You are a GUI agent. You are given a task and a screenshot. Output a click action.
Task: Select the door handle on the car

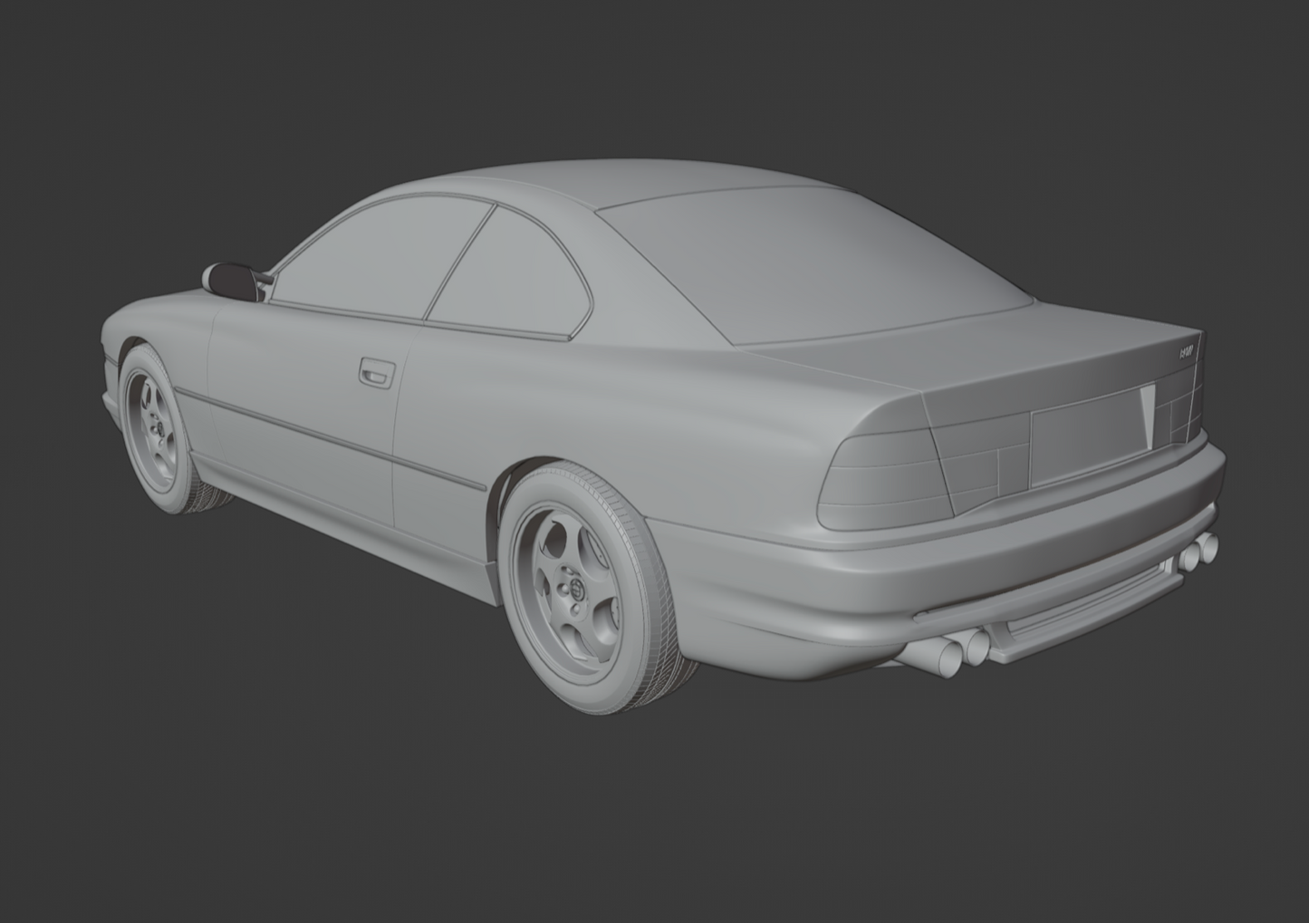(377, 371)
